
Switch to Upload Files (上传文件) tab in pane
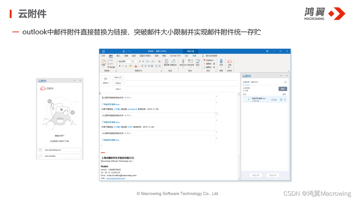[246, 82]
